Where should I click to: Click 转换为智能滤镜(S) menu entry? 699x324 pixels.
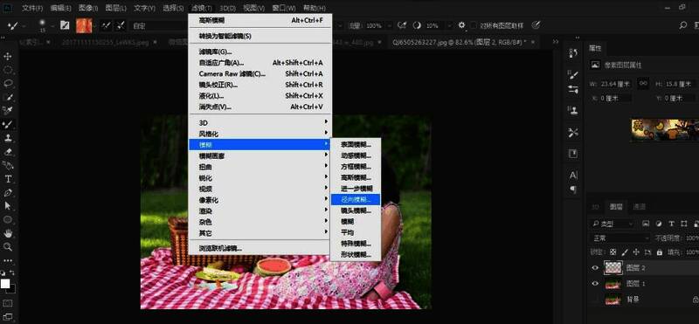tap(260, 36)
